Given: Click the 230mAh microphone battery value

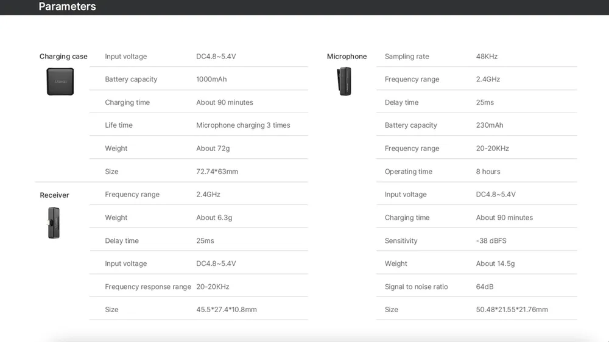Looking at the screenshot, I should (490, 125).
